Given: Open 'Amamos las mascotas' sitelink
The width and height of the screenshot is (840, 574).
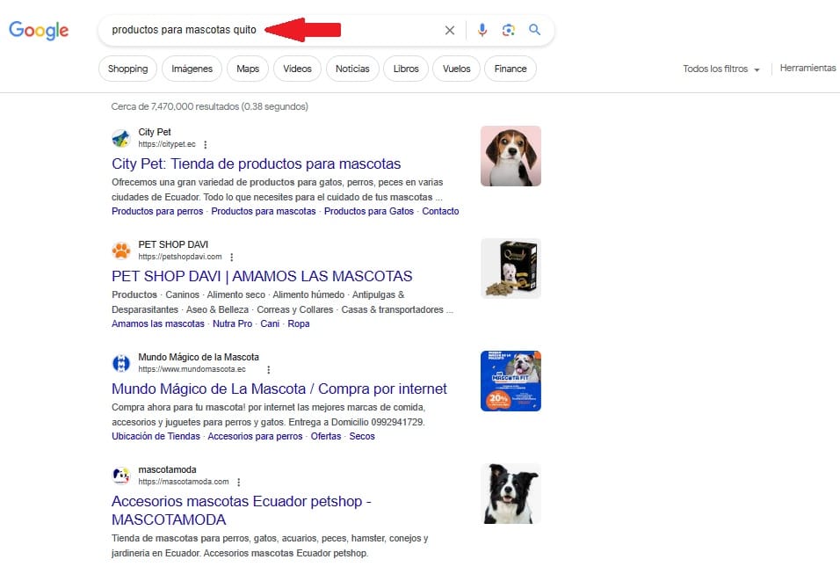Looking at the screenshot, I should tap(158, 323).
